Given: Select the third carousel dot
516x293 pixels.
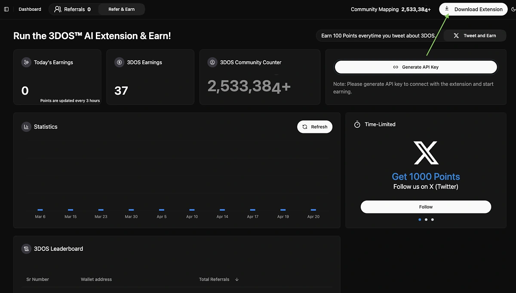Looking at the screenshot, I should [x=432, y=219].
